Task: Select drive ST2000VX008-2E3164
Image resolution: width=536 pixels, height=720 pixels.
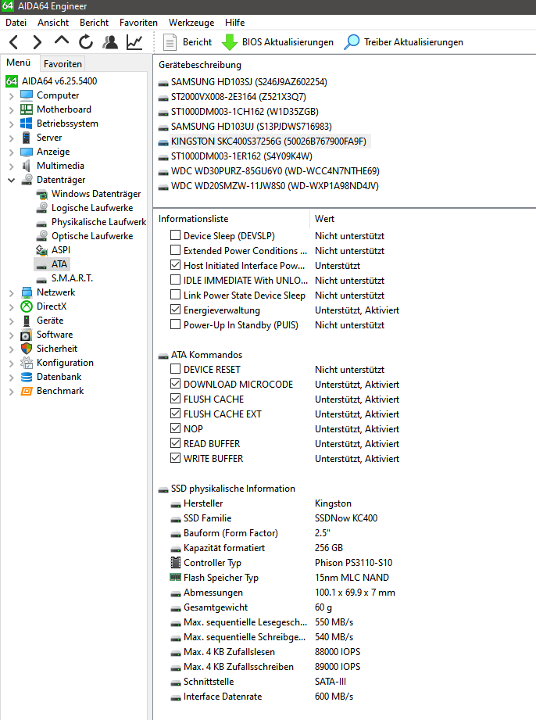Action: 238,97
